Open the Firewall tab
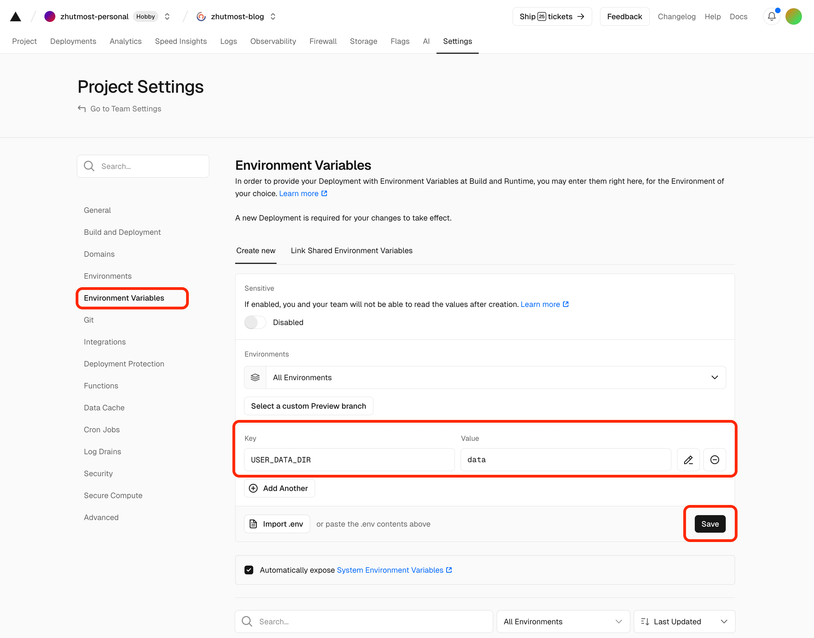Viewport: 814px width, 638px height. coord(323,41)
